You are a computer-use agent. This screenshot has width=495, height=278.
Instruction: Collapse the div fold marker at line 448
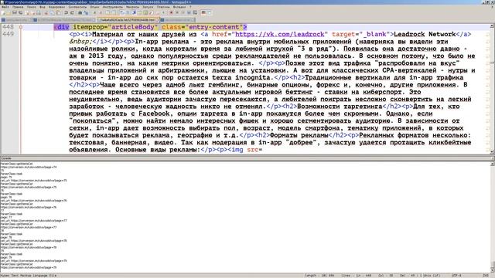21,27
